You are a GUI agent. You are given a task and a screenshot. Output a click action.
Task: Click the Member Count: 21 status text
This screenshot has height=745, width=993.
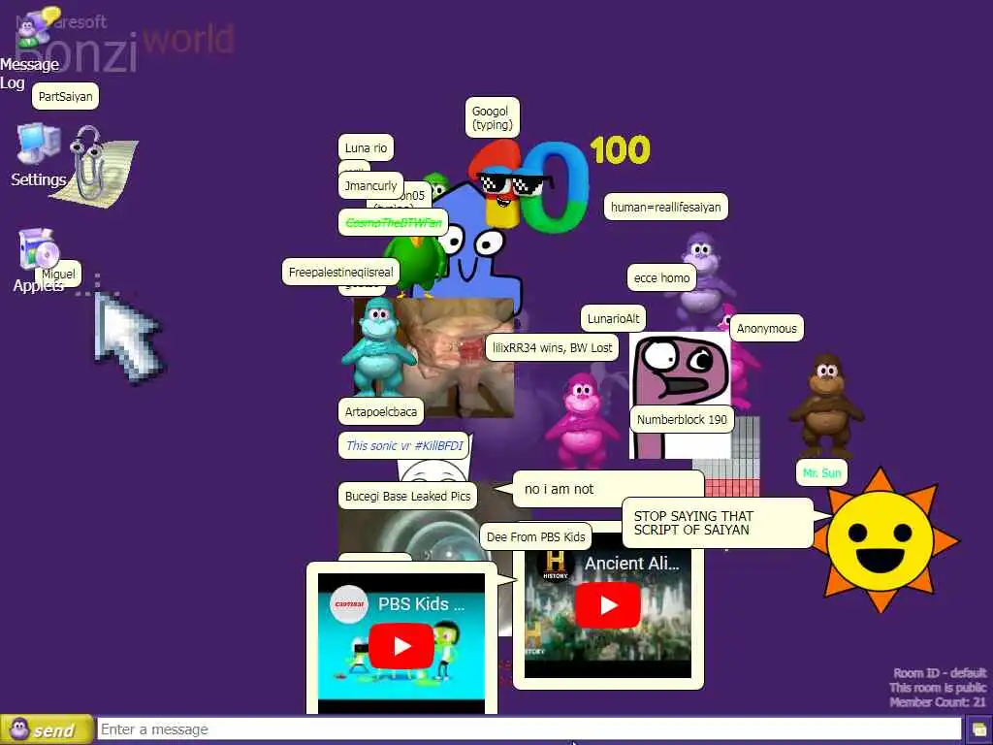pyautogui.click(x=938, y=702)
